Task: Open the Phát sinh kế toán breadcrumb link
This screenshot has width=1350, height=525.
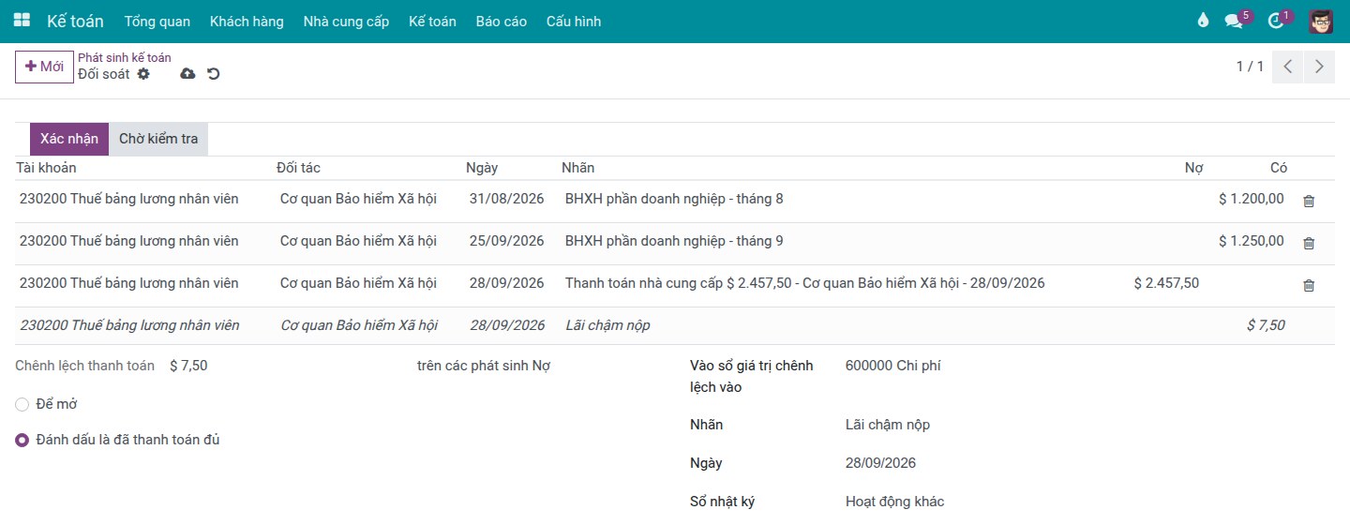Action: (125, 57)
